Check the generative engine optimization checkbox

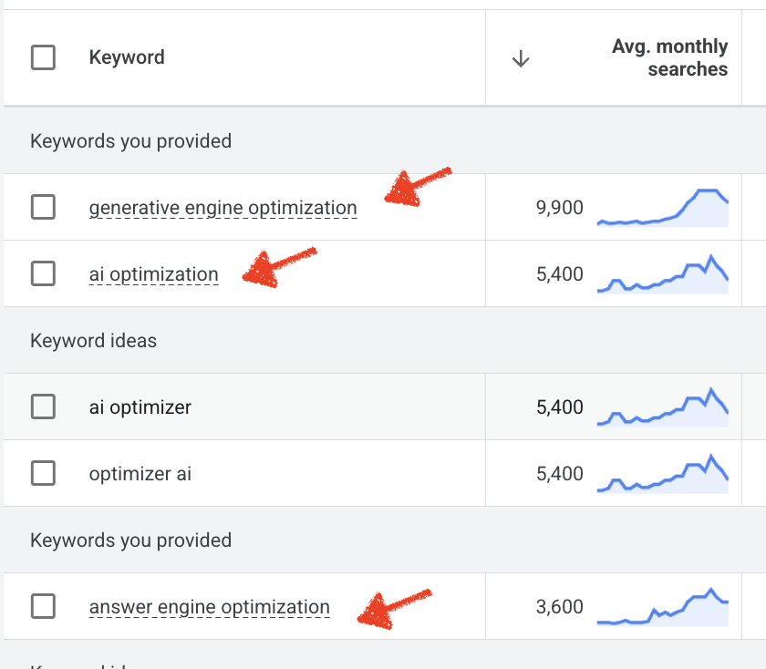click(43, 207)
